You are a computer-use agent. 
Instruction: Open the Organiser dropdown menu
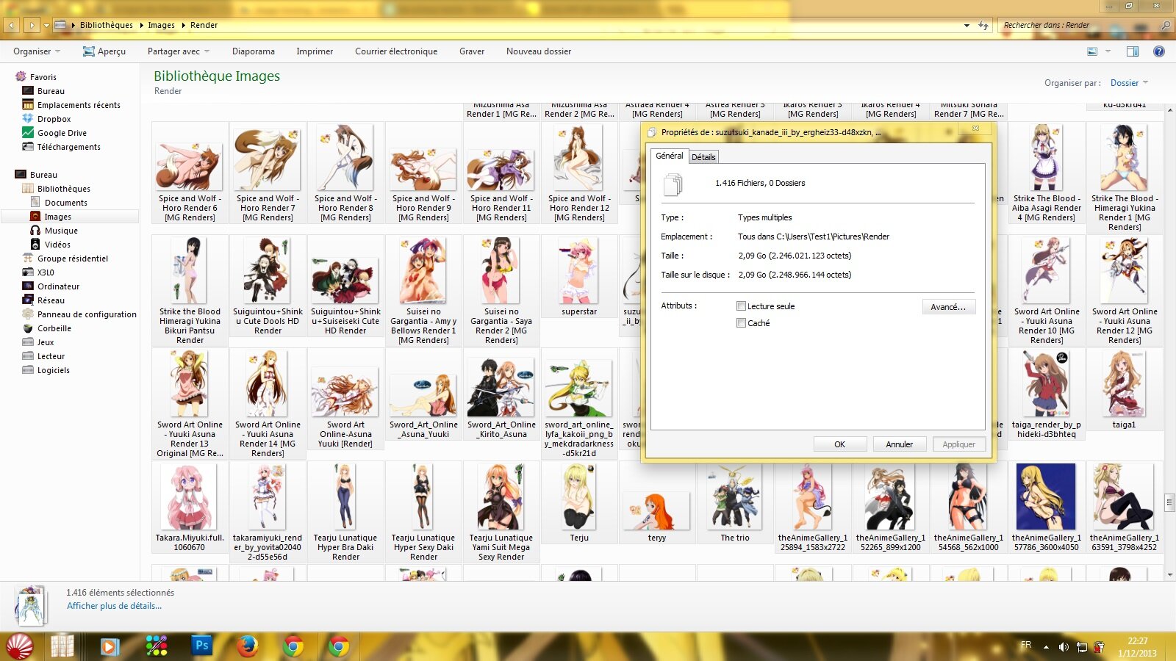click(x=37, y=51)
